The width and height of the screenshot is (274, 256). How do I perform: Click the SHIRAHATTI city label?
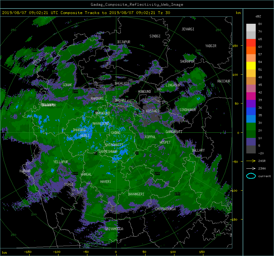tap(114, 145)
